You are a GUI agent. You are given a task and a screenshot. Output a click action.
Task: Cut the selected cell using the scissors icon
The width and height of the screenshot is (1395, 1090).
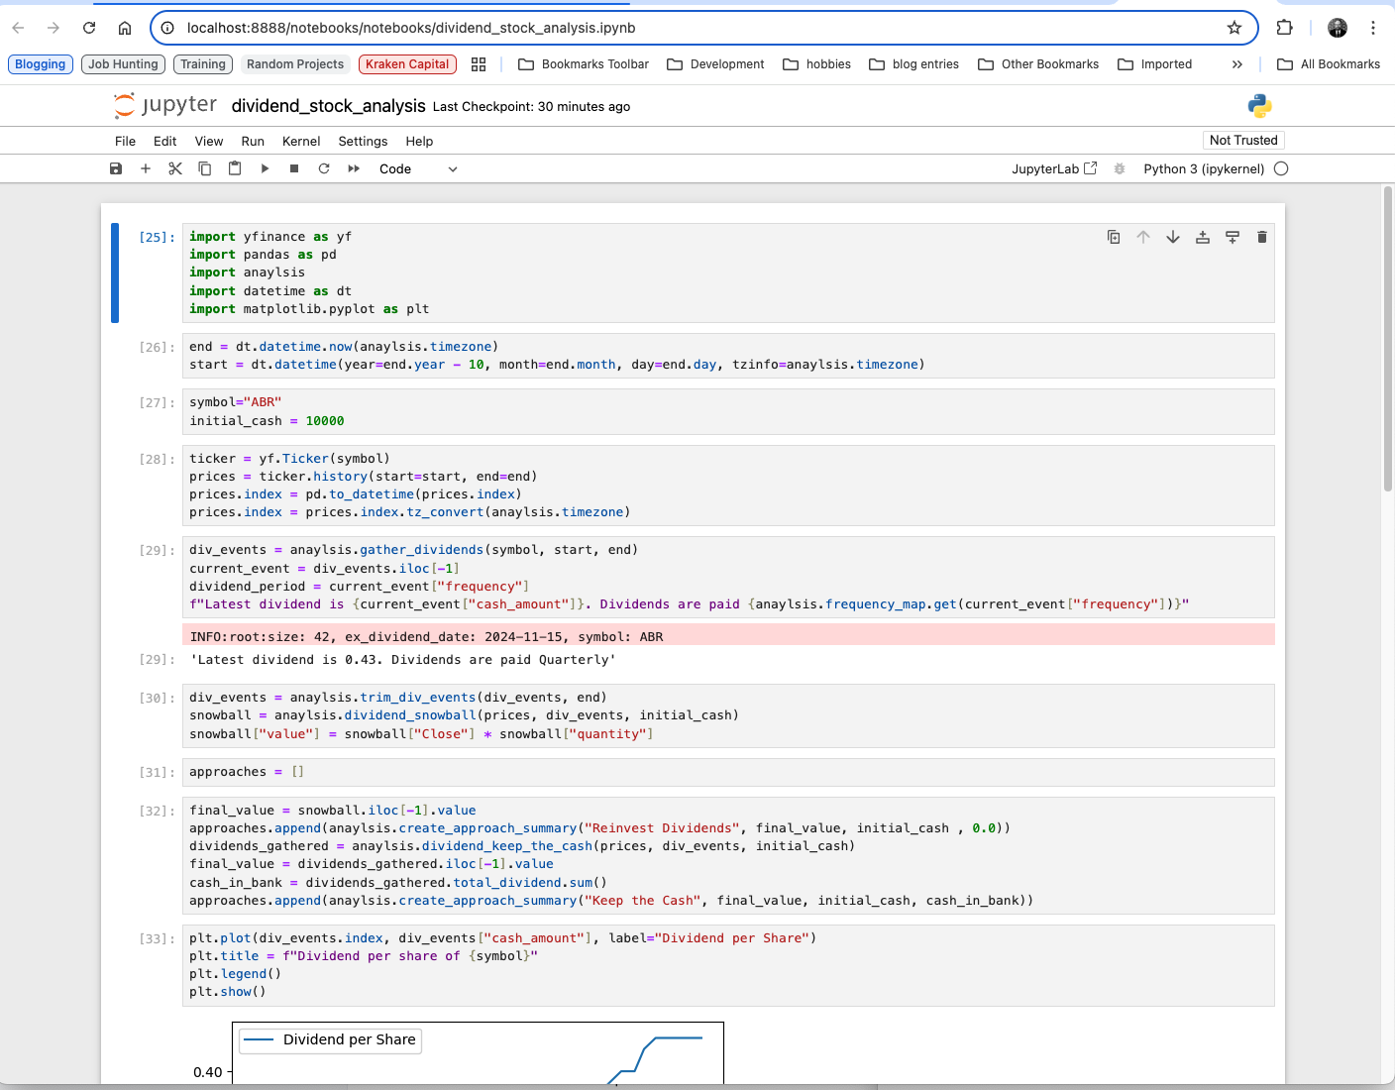coord(175,168)
